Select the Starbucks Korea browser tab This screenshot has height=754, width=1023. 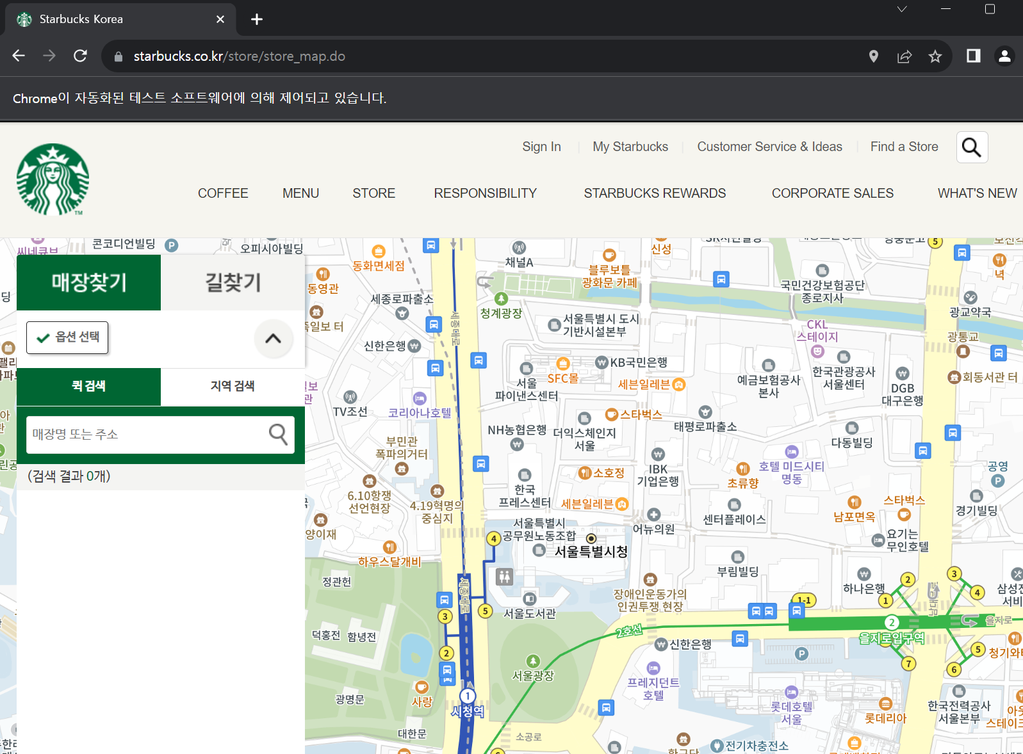point(120,19)
